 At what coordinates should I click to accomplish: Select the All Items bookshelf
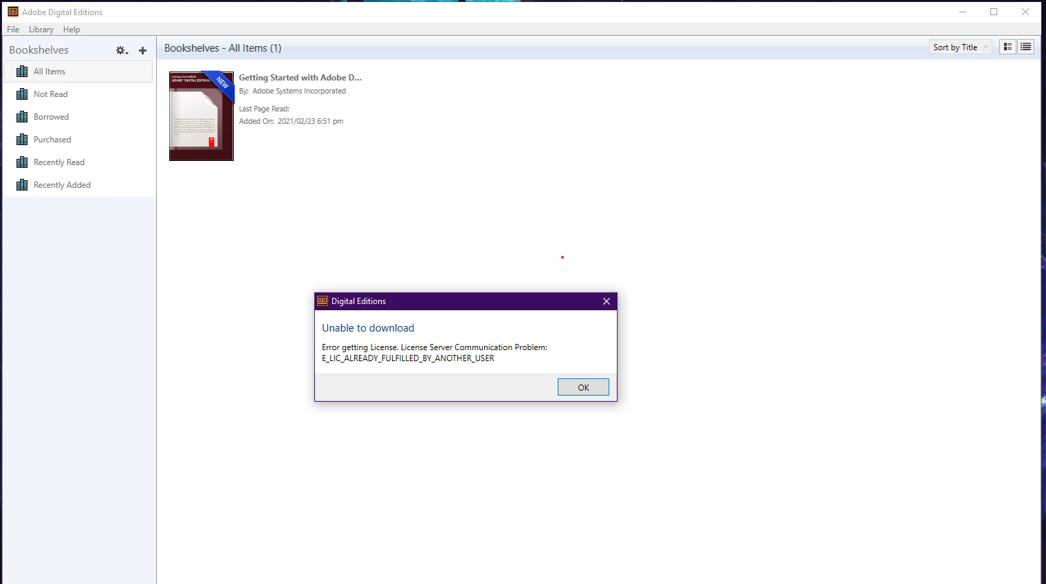pos(78,72)
